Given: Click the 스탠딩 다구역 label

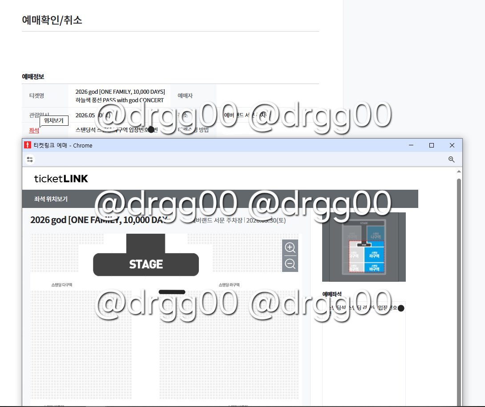Looking at the screenshot, I should pos(61,285).
